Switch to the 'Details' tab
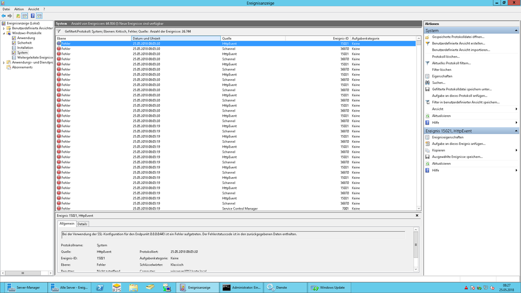 (83, 224)
